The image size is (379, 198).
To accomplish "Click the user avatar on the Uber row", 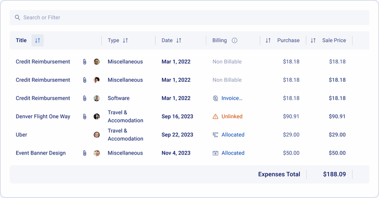I will [97, 135].
